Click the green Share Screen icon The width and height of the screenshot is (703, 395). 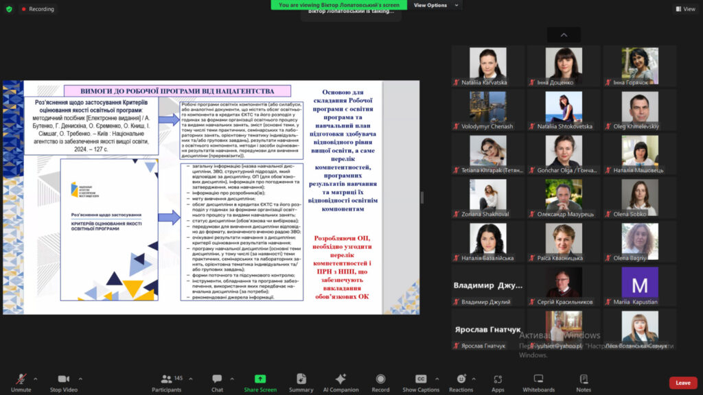(260, 379)
